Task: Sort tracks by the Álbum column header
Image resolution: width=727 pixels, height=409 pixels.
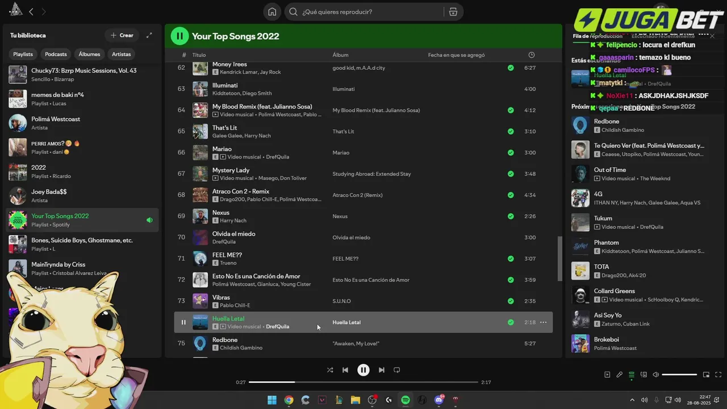Action: coord(340,55)
